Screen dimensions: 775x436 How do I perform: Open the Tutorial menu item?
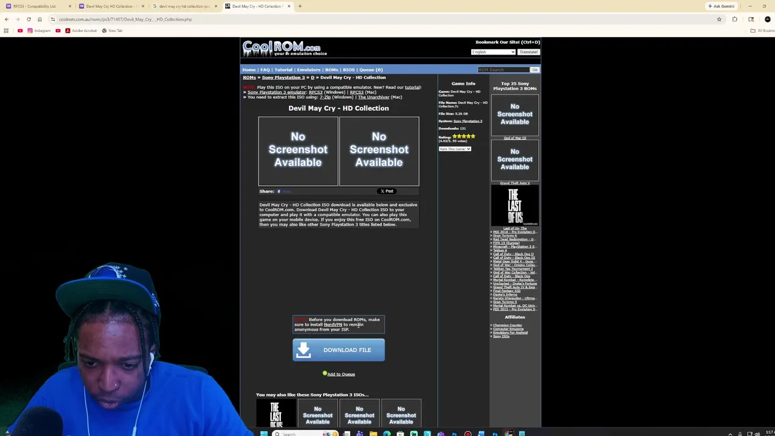283,70
